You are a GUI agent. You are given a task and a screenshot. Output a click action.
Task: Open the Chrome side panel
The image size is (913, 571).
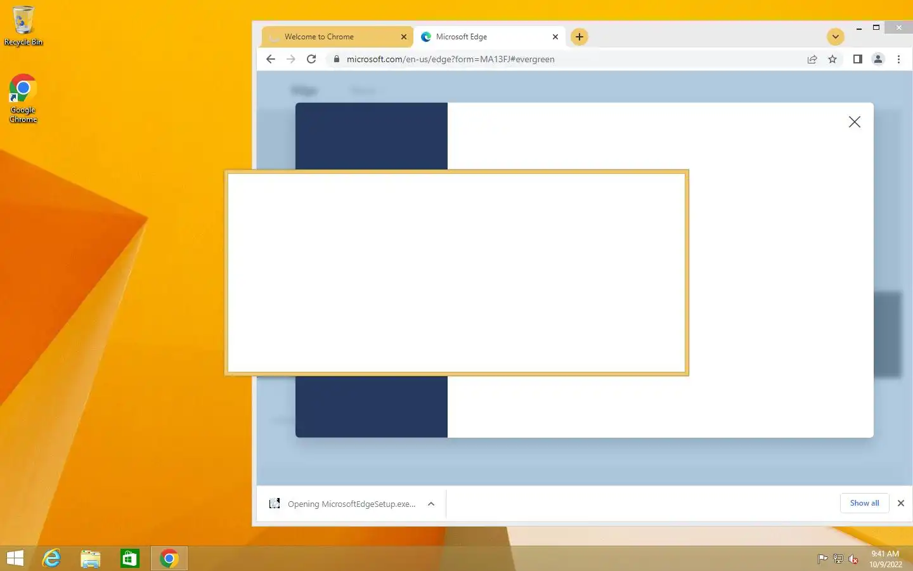tap(857, 59)
